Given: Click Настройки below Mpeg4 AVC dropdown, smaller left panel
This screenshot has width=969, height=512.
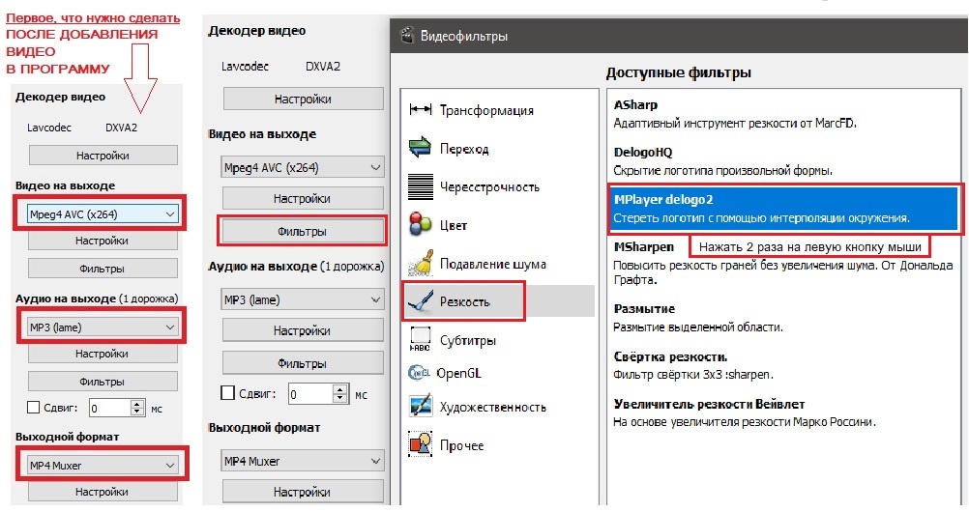Looking at the screenshot, I should 103,241.
